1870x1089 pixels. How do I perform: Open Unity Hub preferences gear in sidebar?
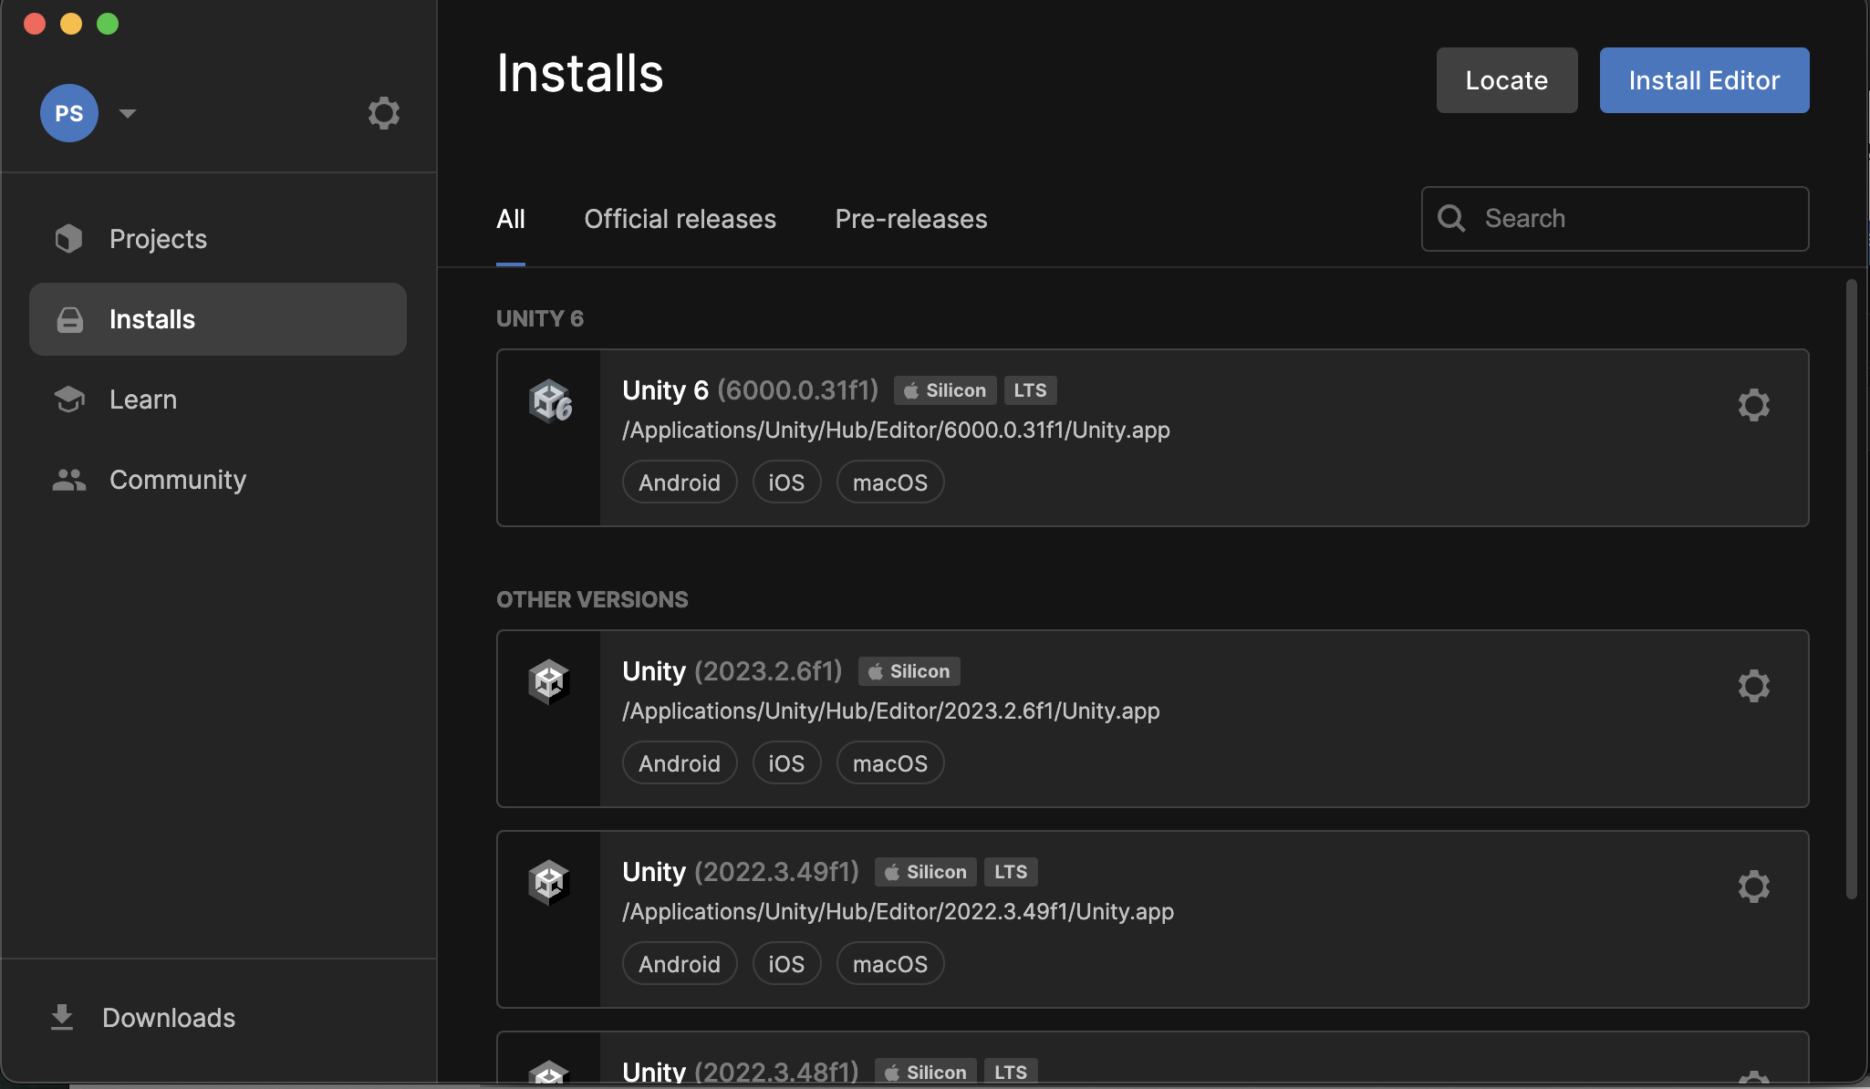coord(383,113)
